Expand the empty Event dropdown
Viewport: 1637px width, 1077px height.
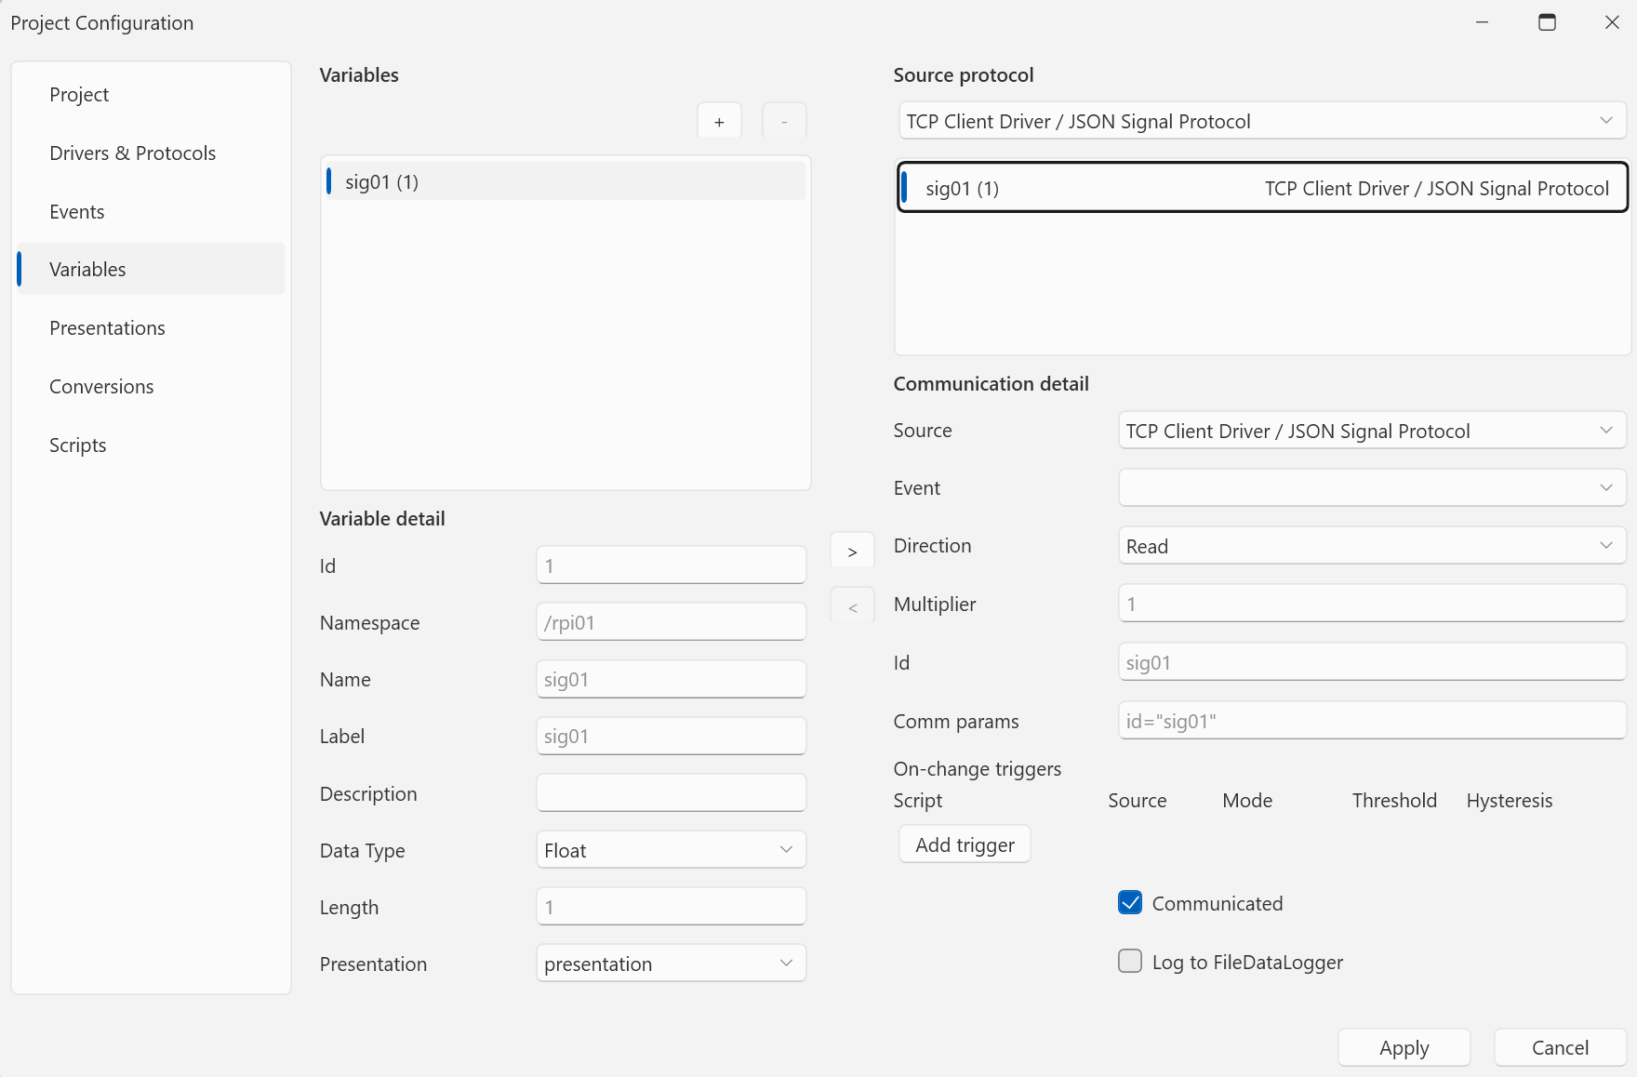click(x=1372, y=487)
